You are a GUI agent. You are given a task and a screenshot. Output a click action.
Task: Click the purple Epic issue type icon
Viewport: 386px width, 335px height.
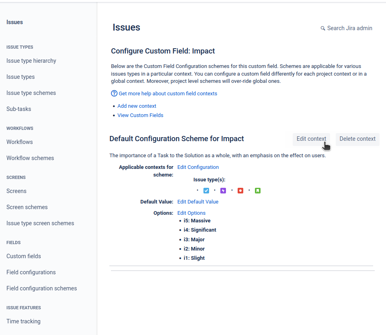coord(223,191)
